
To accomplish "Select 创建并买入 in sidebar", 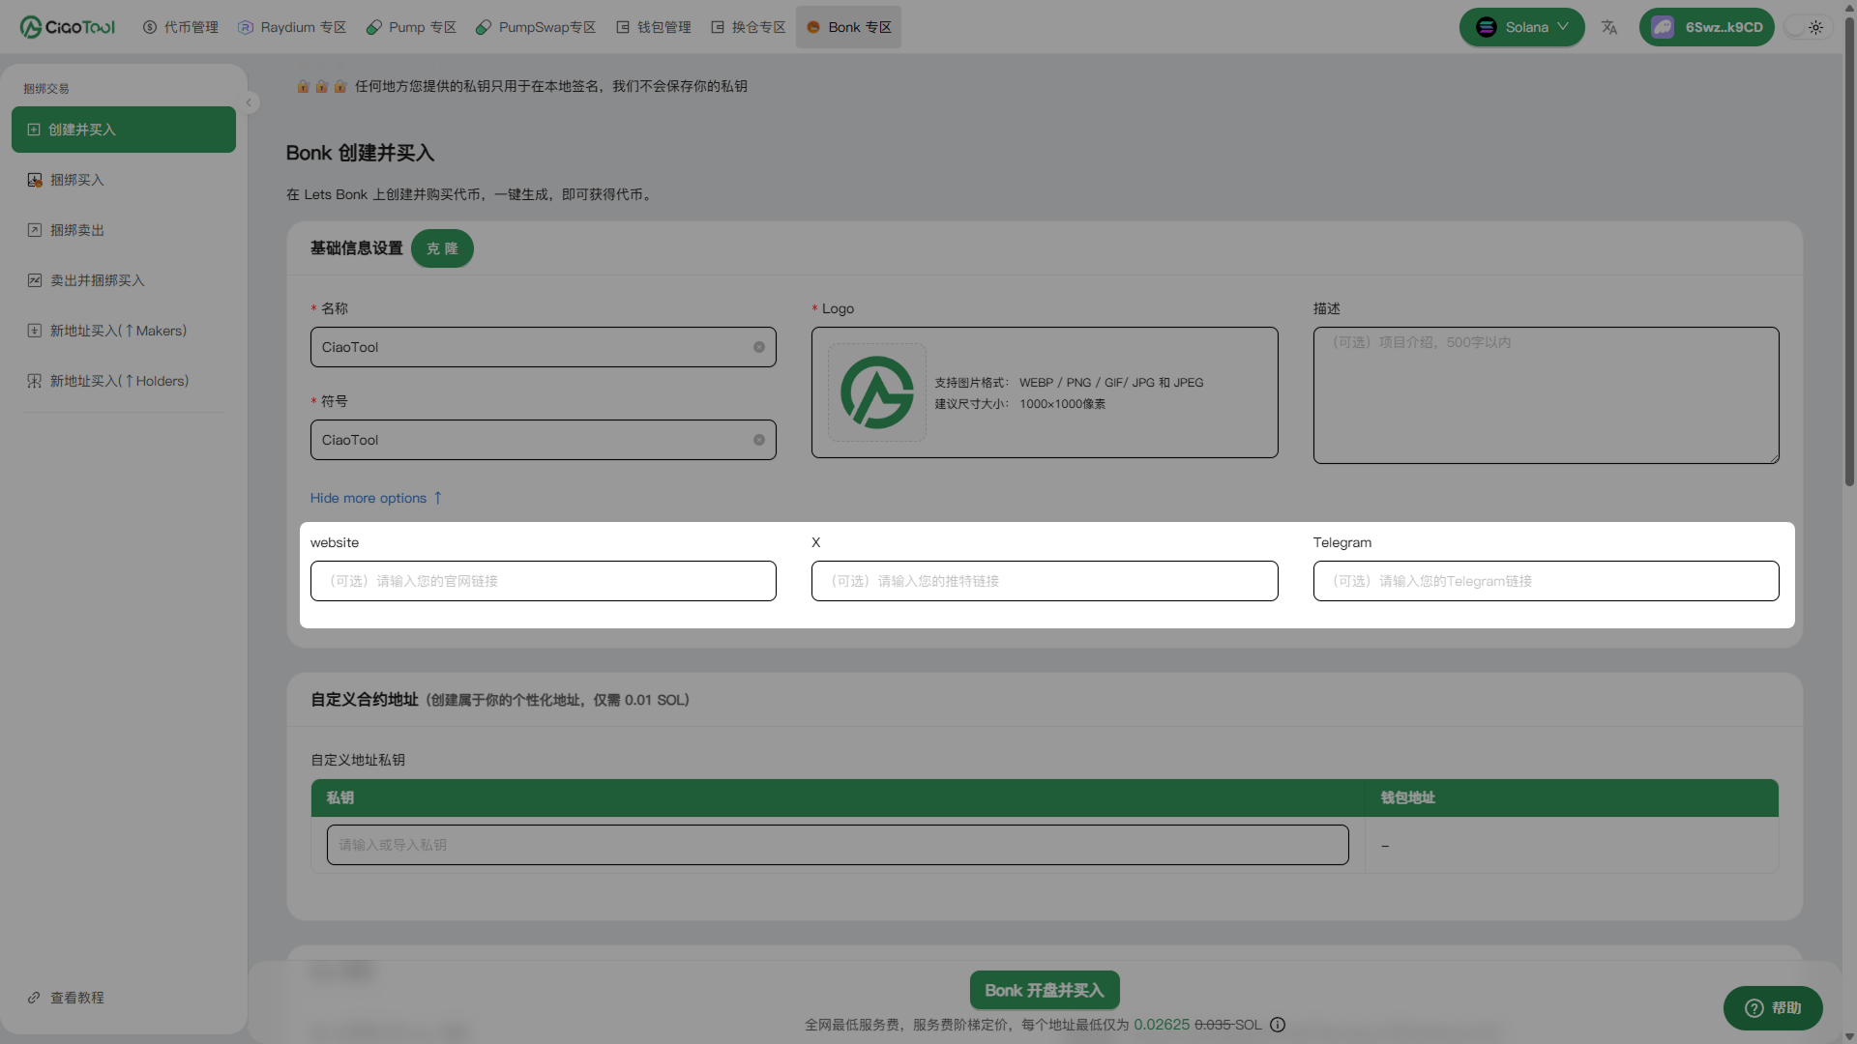I will 124,130.
